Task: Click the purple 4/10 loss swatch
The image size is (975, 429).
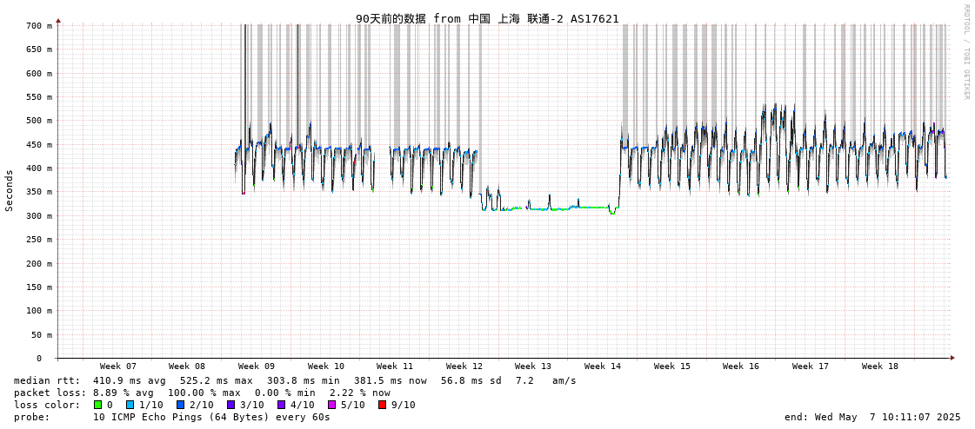Action: [x=282, y=405]
